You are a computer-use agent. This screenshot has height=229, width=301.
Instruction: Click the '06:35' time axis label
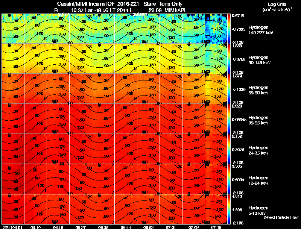point(103,227)
